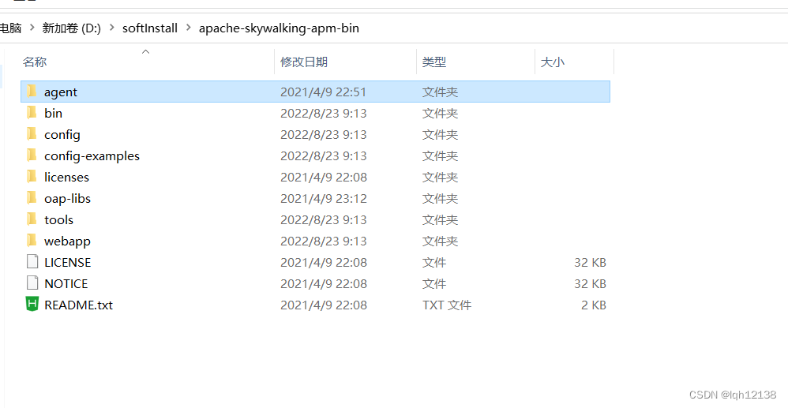Click apache-skywalking-apm-bin breadcrumb segment
The height and width of the screenshot is (408, 788).
(279, 28)
